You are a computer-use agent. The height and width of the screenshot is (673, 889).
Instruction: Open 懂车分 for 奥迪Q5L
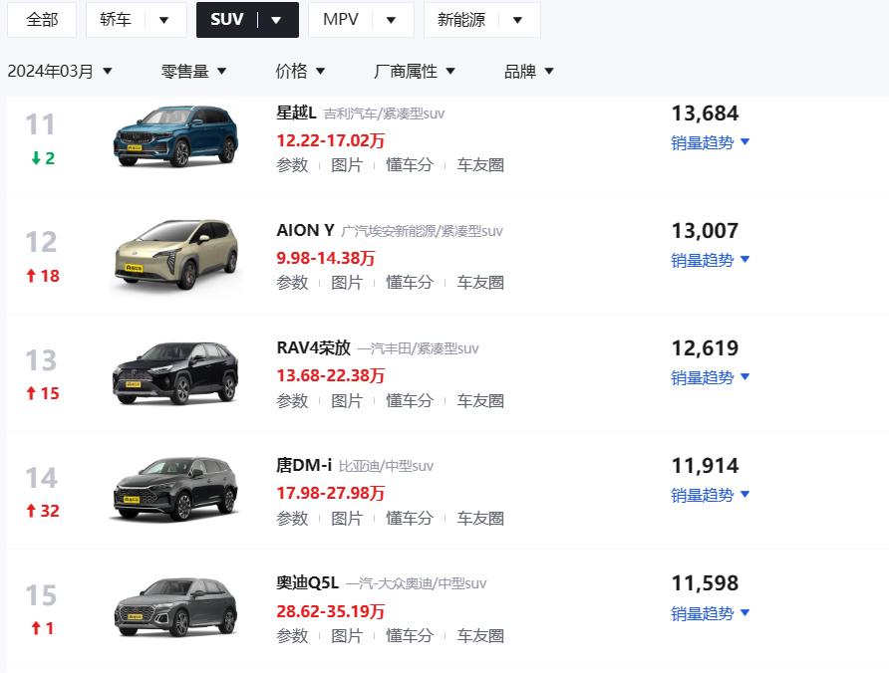click(x=410, y=636)
